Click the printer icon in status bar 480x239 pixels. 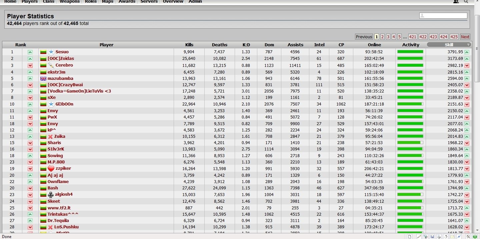tap(438, 236)
